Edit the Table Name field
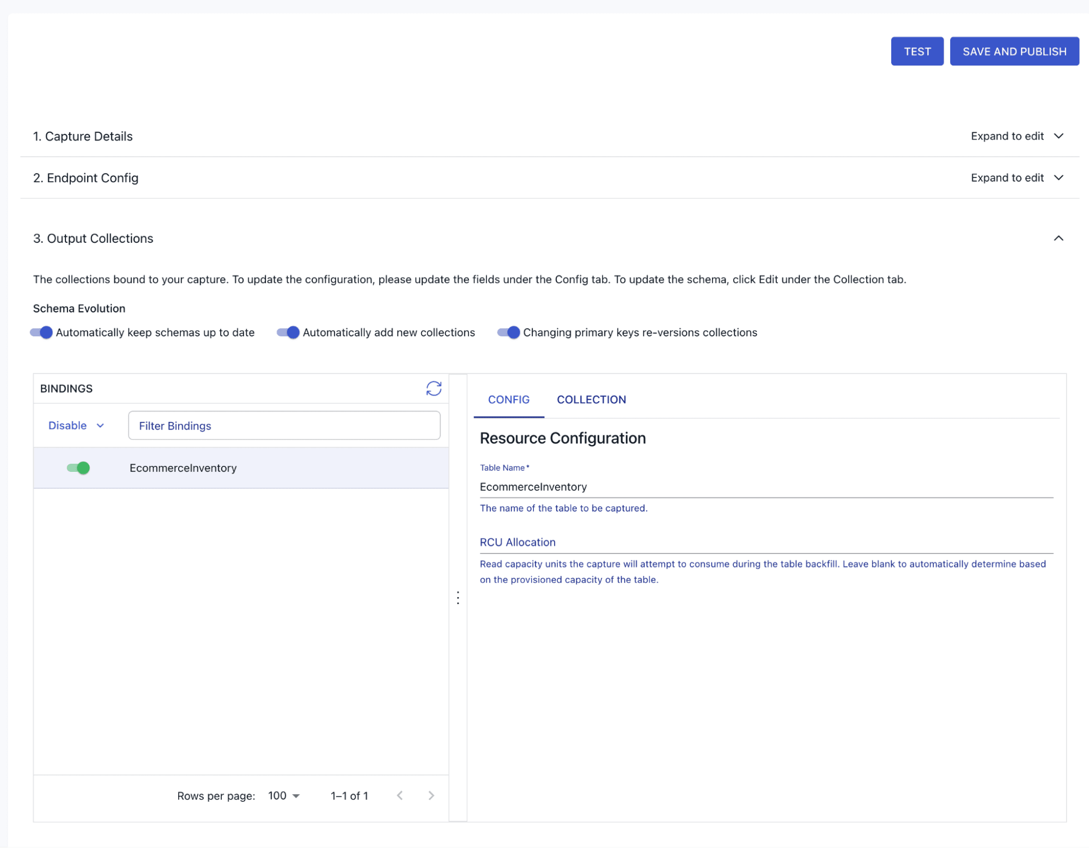Viewport: 1089px width, 848px height. click(763, 487)
